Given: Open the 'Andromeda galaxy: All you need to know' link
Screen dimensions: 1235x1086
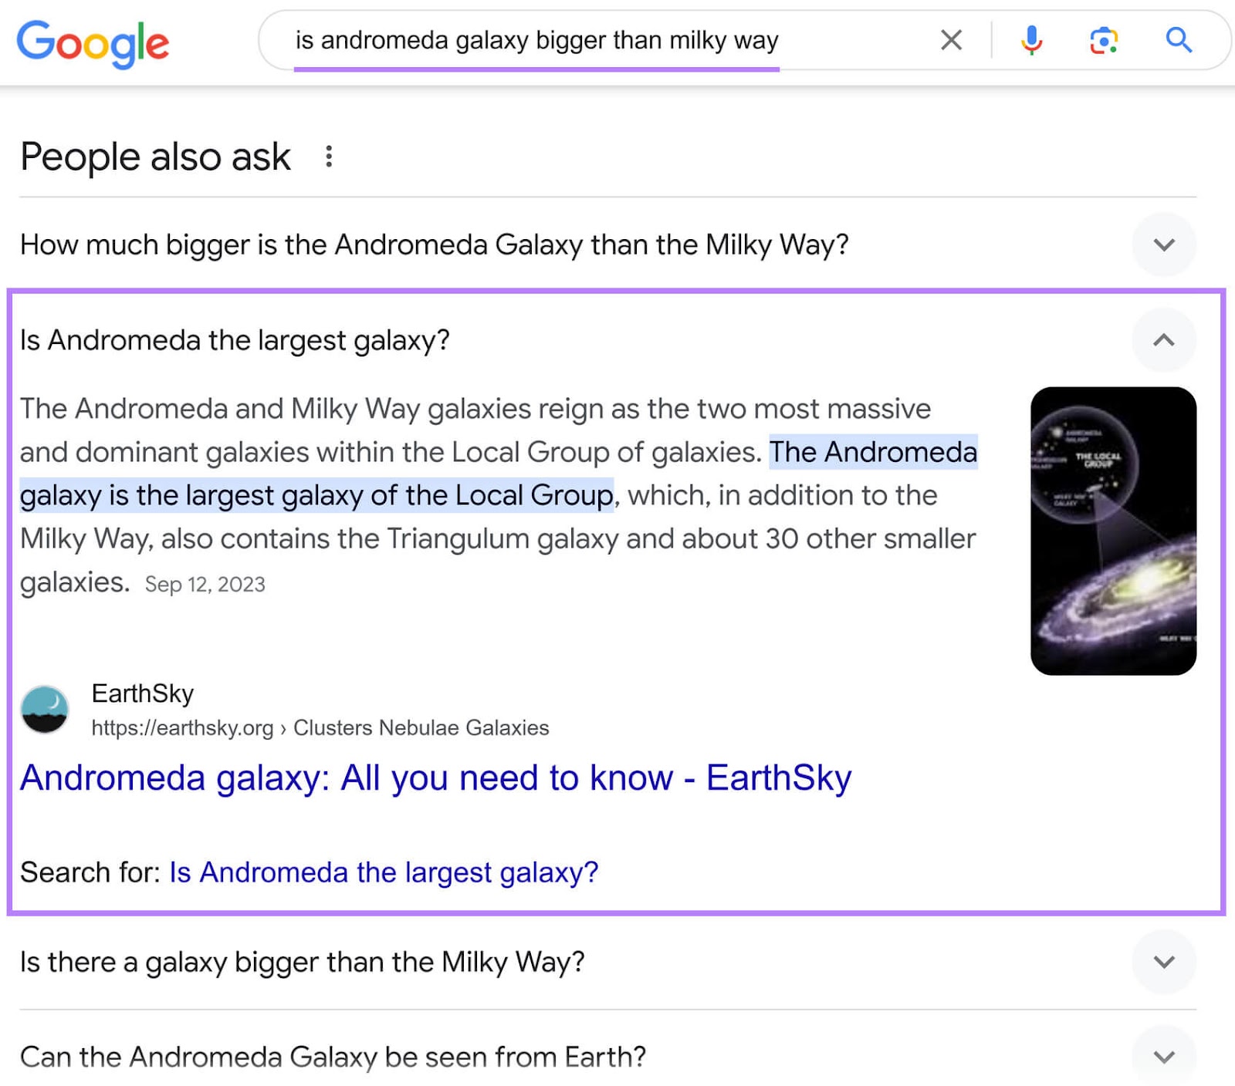Looking at the screenshot, I should (x=435, y=777).
